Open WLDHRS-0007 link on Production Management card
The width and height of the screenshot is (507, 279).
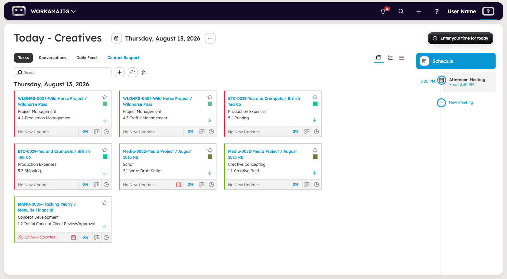click(x=52, y=101)
